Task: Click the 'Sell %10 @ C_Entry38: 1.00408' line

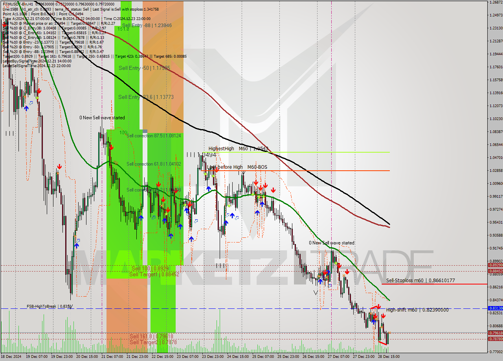Action: pos(54,28)
